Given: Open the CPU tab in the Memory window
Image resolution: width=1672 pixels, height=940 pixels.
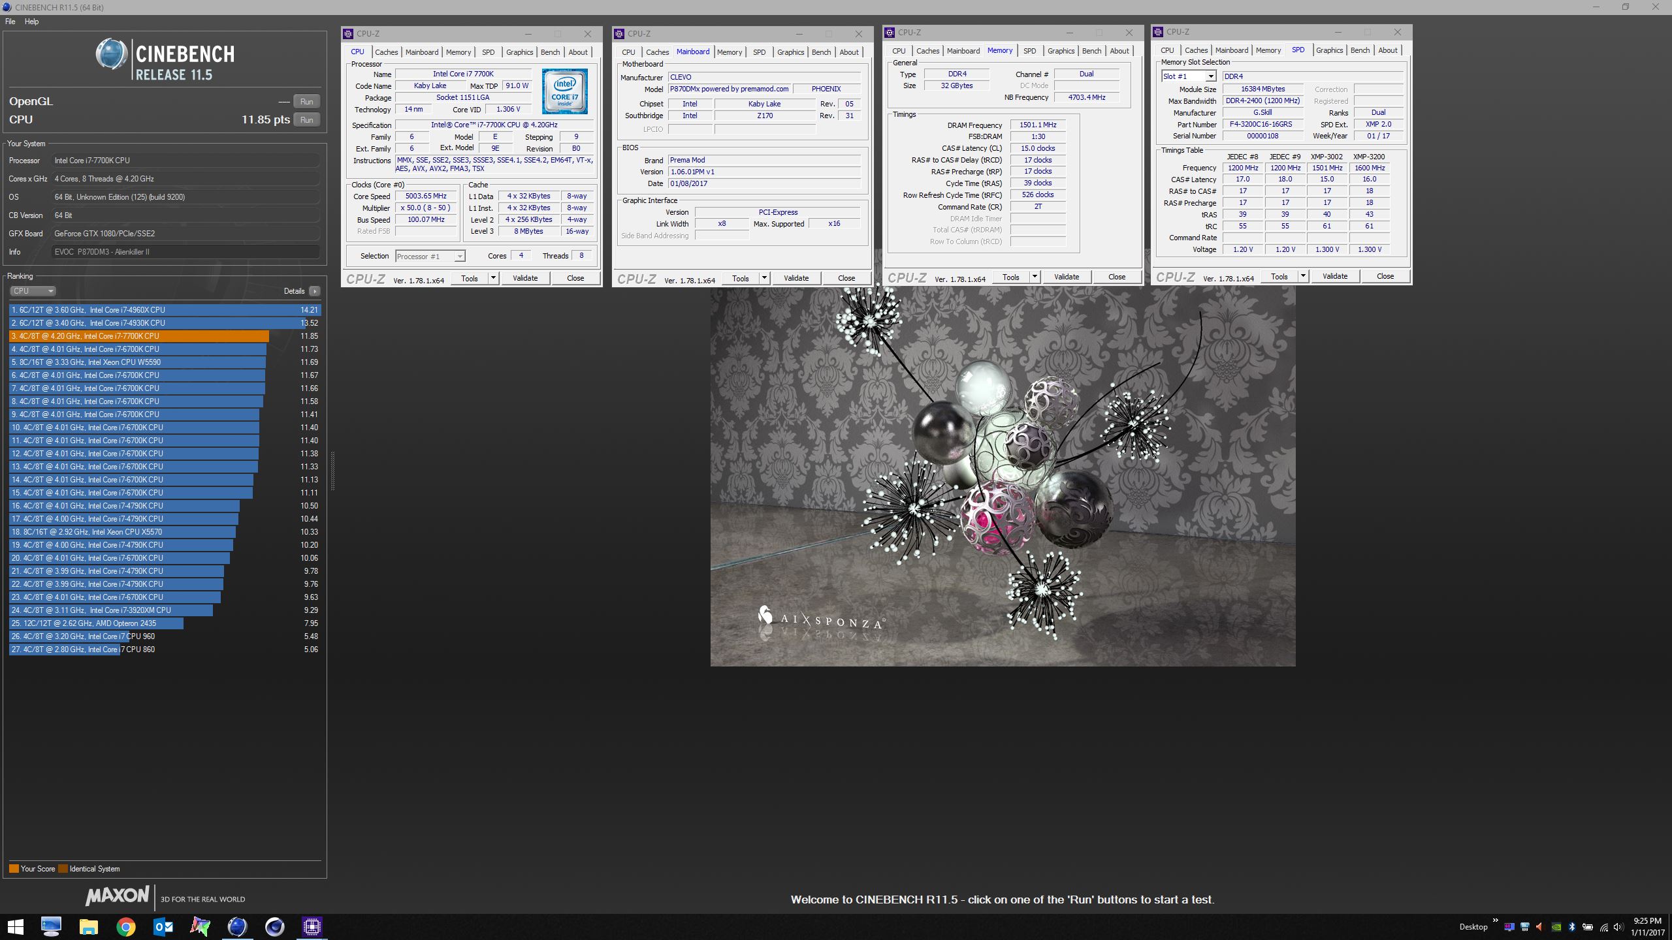Looking at the screenshot, I should click(x=899, y=51).
